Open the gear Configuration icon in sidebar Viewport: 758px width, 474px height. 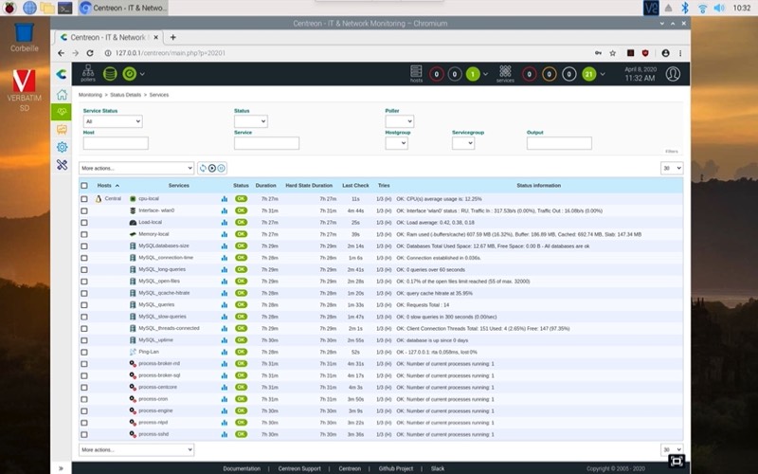coord(62,147)
